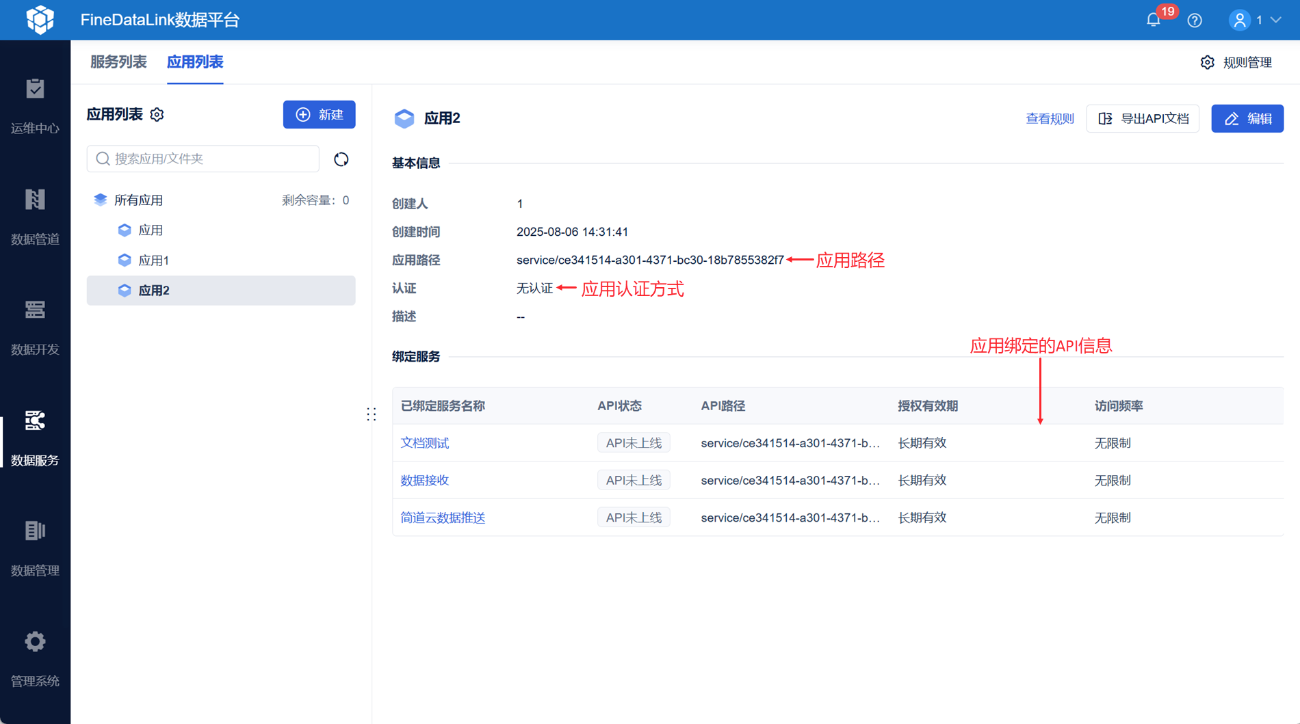Screen dimensions: 1300x724
Task: Open the 文档测试 service link
Action: (x=425, y=443)
